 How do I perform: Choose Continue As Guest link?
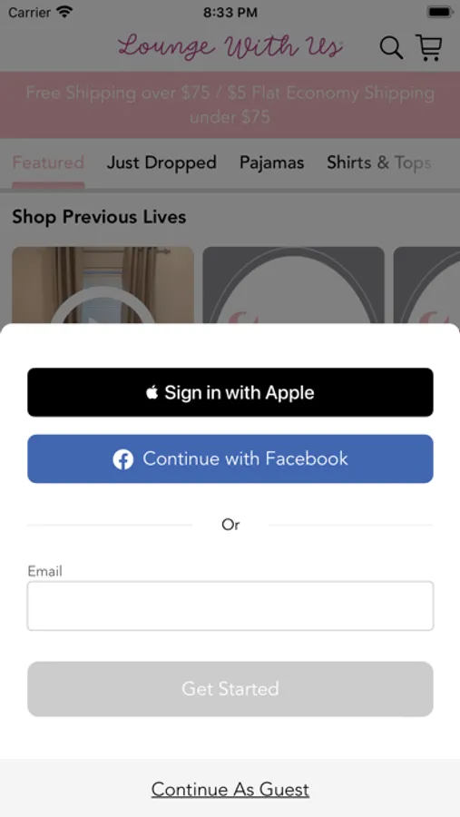coord(230,790)
